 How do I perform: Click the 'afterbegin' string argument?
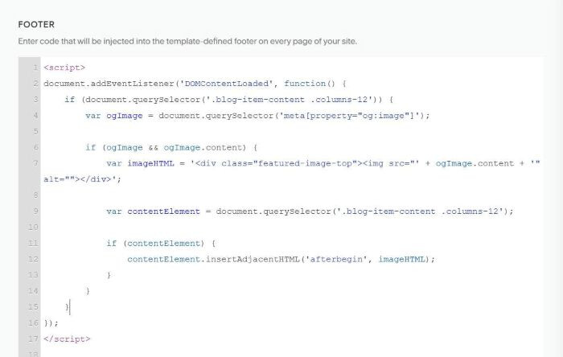click(x=336, y=259)
